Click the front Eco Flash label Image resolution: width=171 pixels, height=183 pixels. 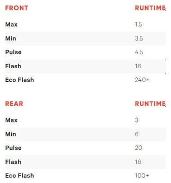point(20,80)
